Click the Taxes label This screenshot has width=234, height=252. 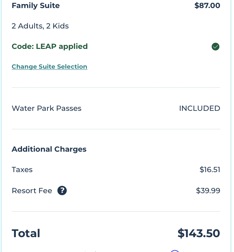(22, 170)
